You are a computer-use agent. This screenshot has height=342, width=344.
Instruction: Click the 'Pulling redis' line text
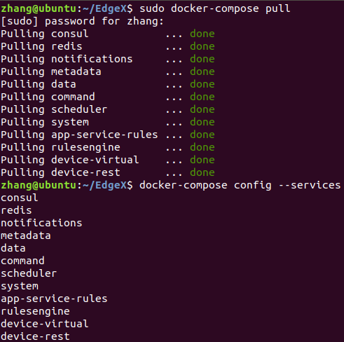coord(41,47)
